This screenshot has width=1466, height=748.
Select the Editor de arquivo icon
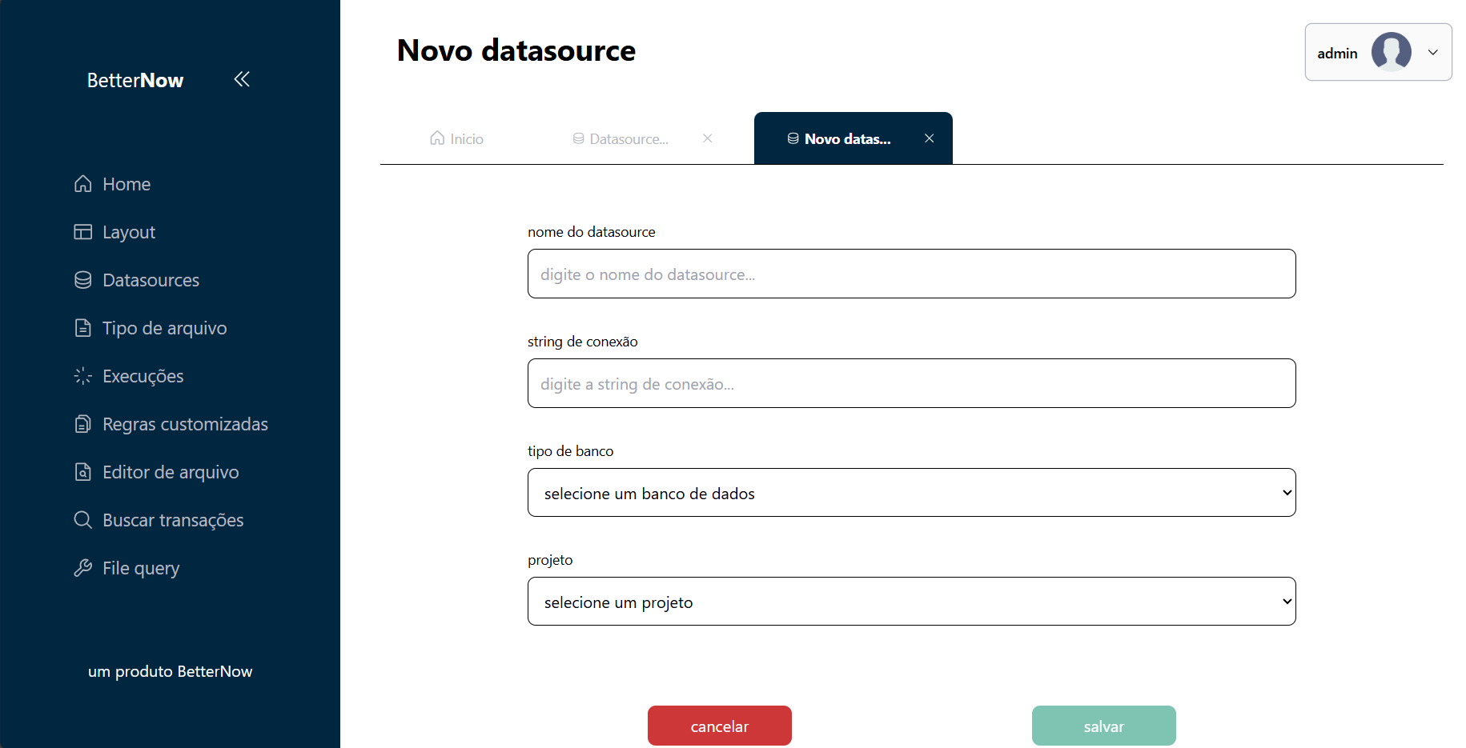tap(83, 472)
